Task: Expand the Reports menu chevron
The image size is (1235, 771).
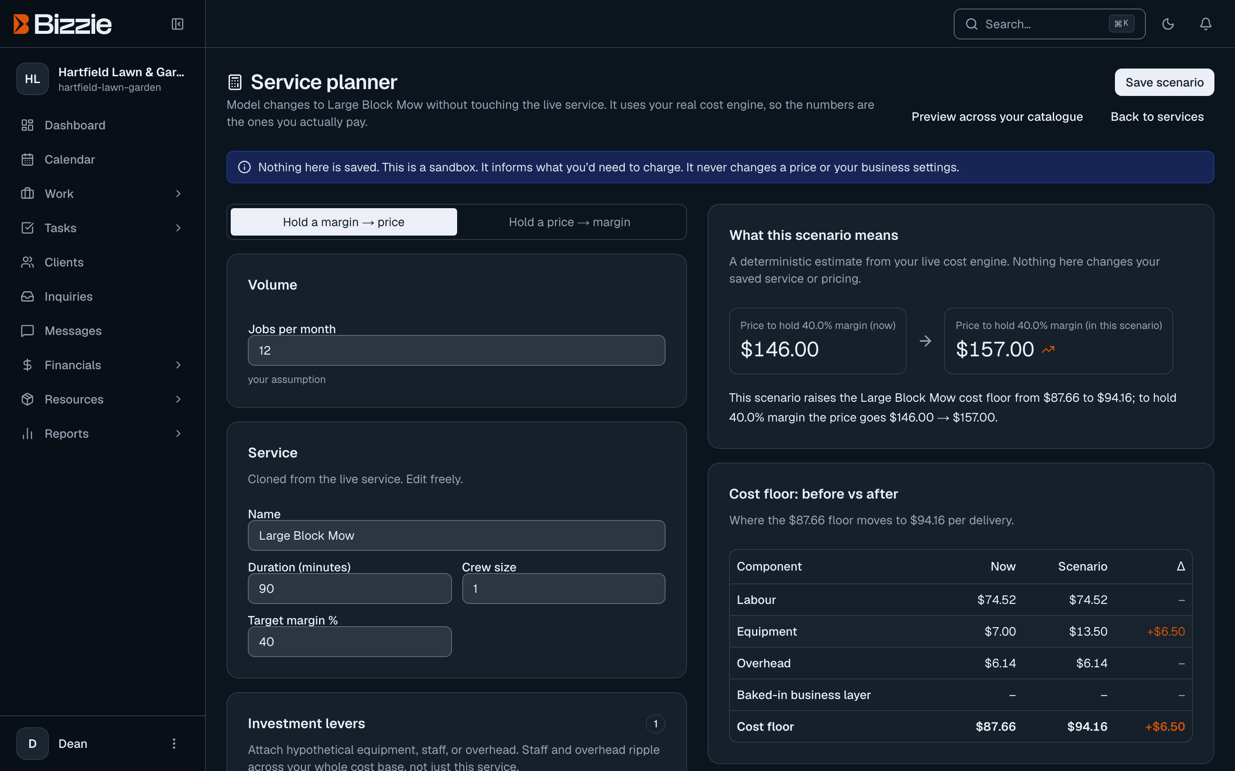Action: tap(178, 433)
